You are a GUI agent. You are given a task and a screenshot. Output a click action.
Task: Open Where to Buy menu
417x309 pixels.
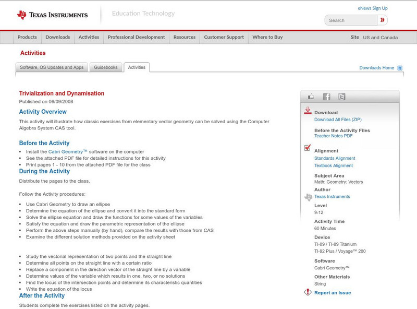267,37
